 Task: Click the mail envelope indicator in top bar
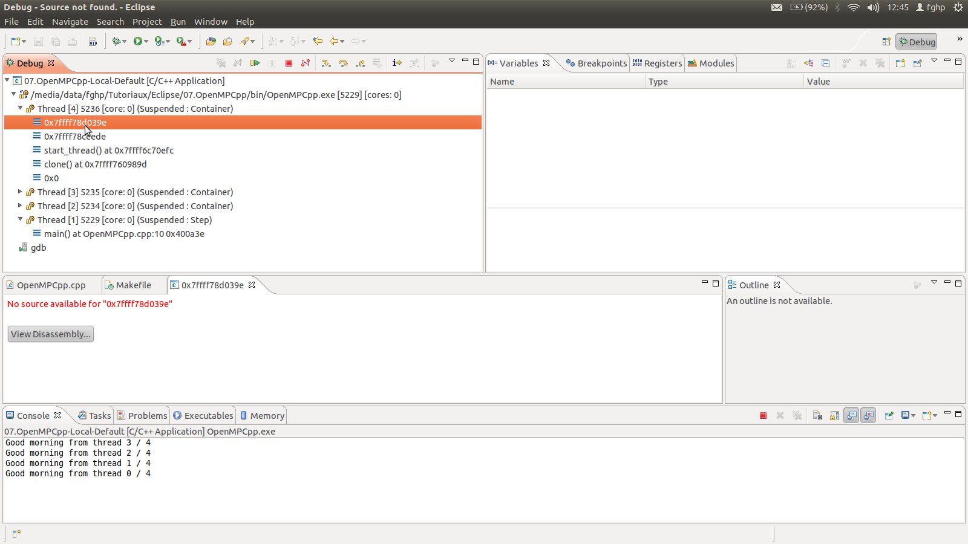coord(777,7)
